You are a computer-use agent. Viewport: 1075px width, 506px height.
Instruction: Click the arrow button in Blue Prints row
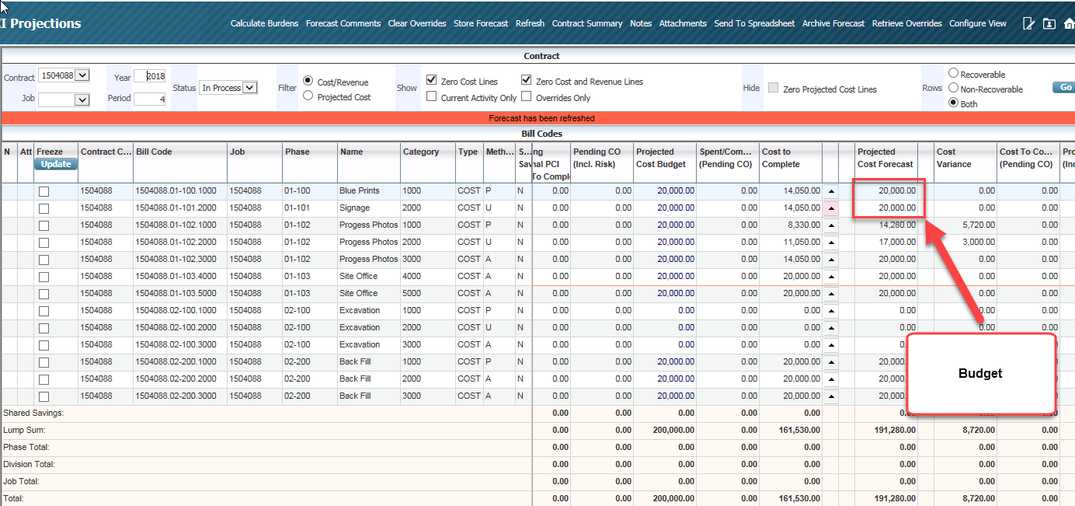click(x=830, y=190)
